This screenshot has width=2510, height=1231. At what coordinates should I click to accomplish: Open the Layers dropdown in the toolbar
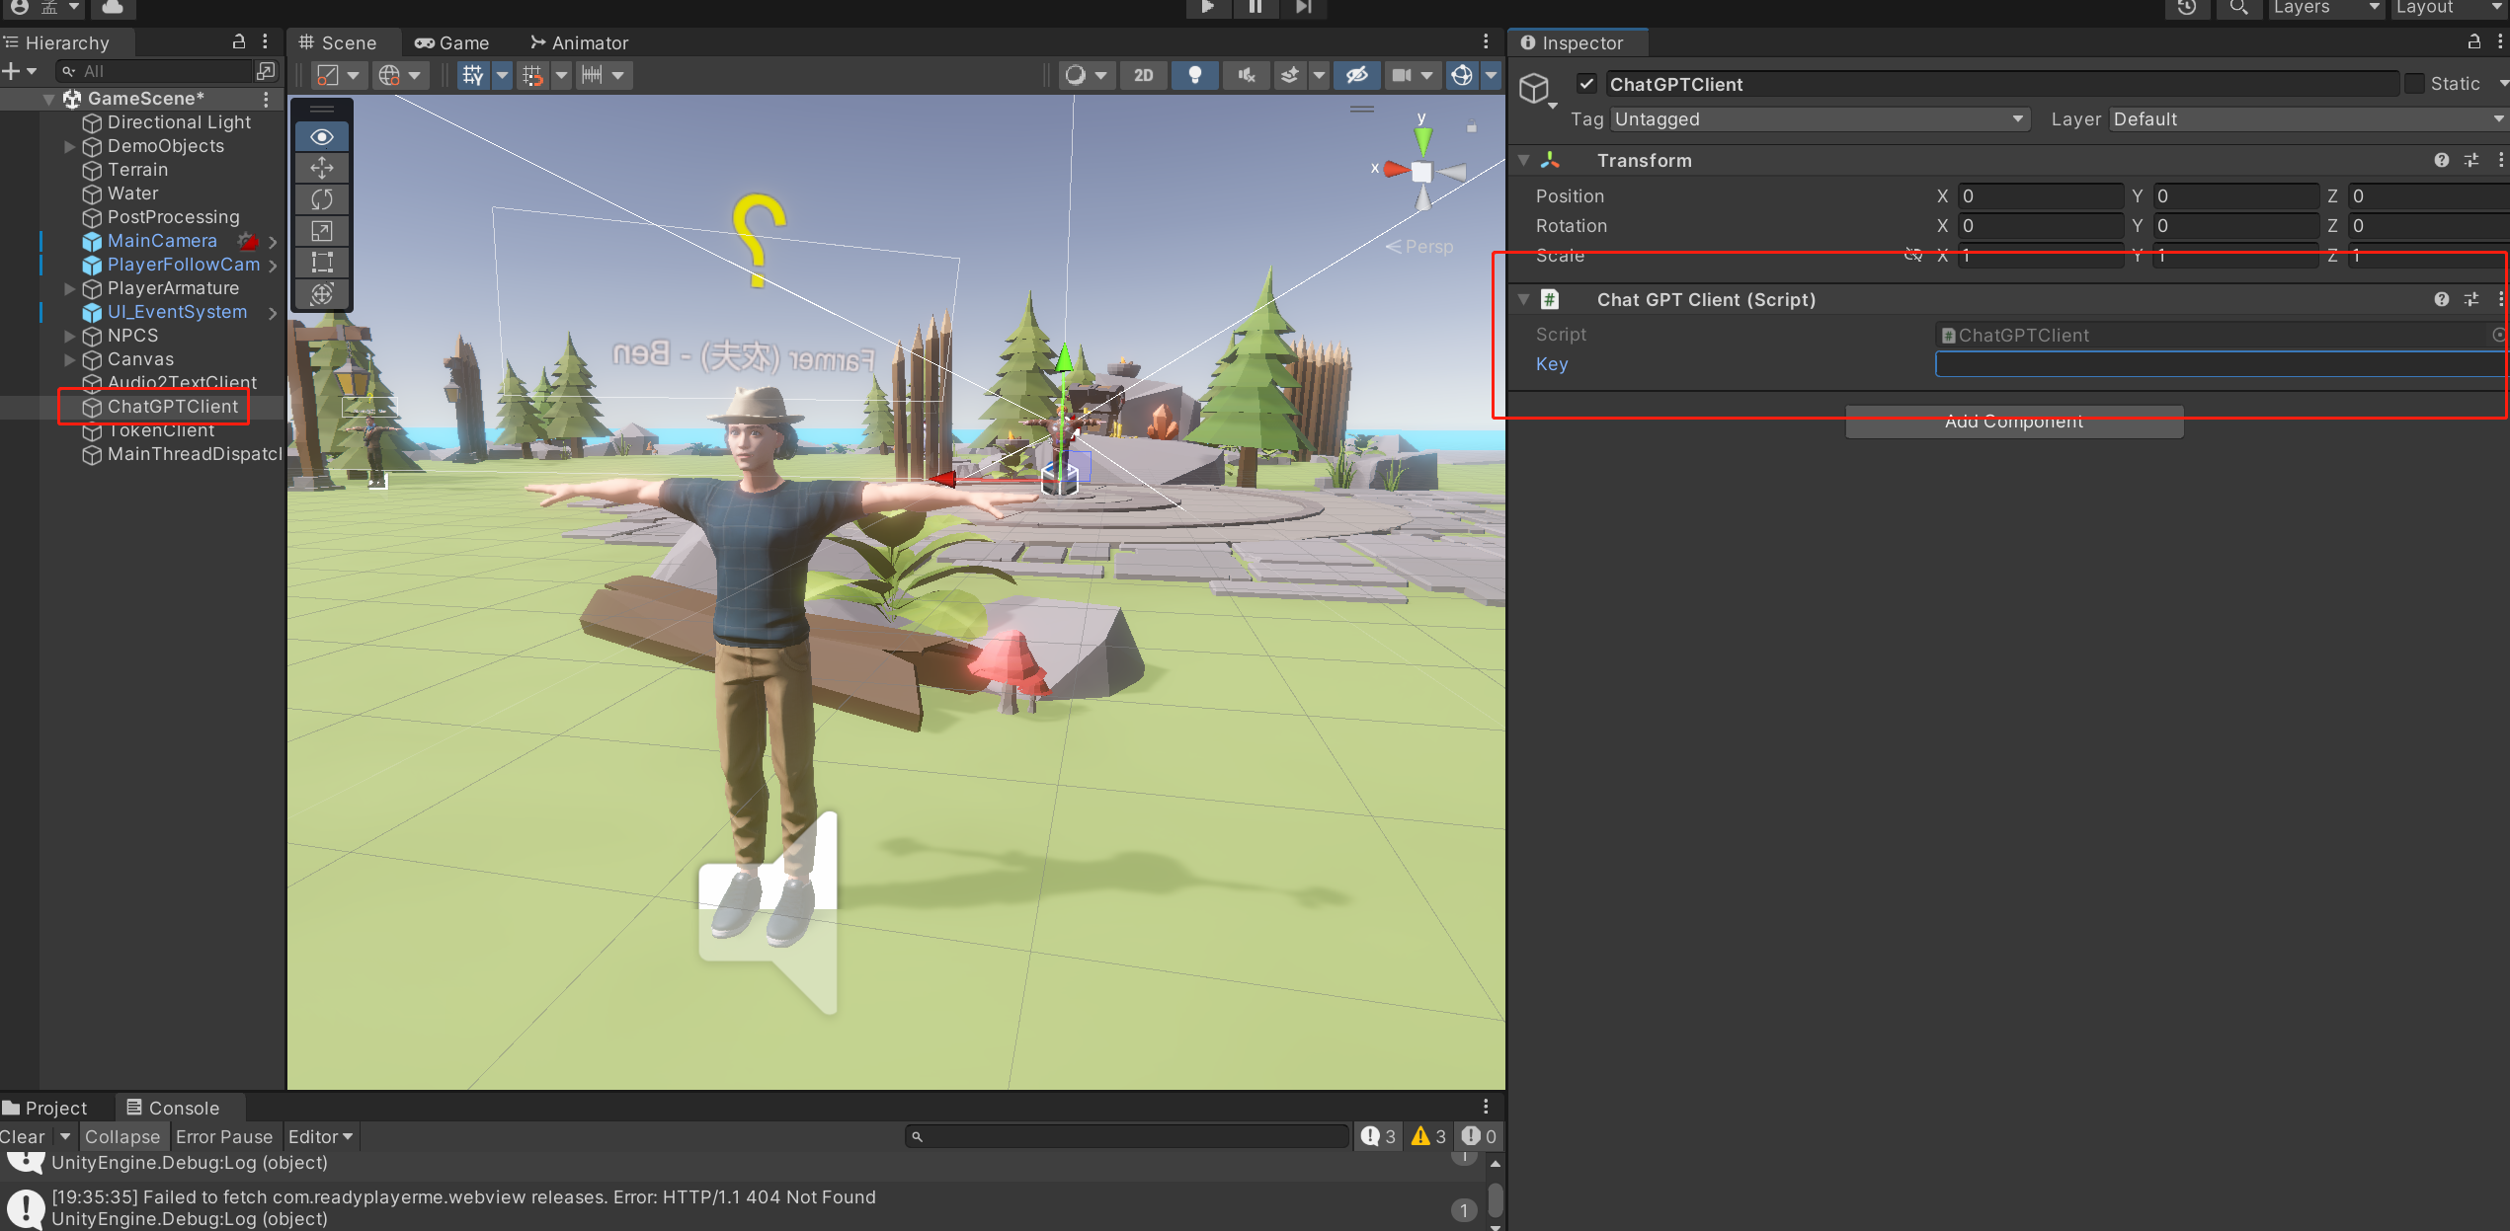[2323, 10]
